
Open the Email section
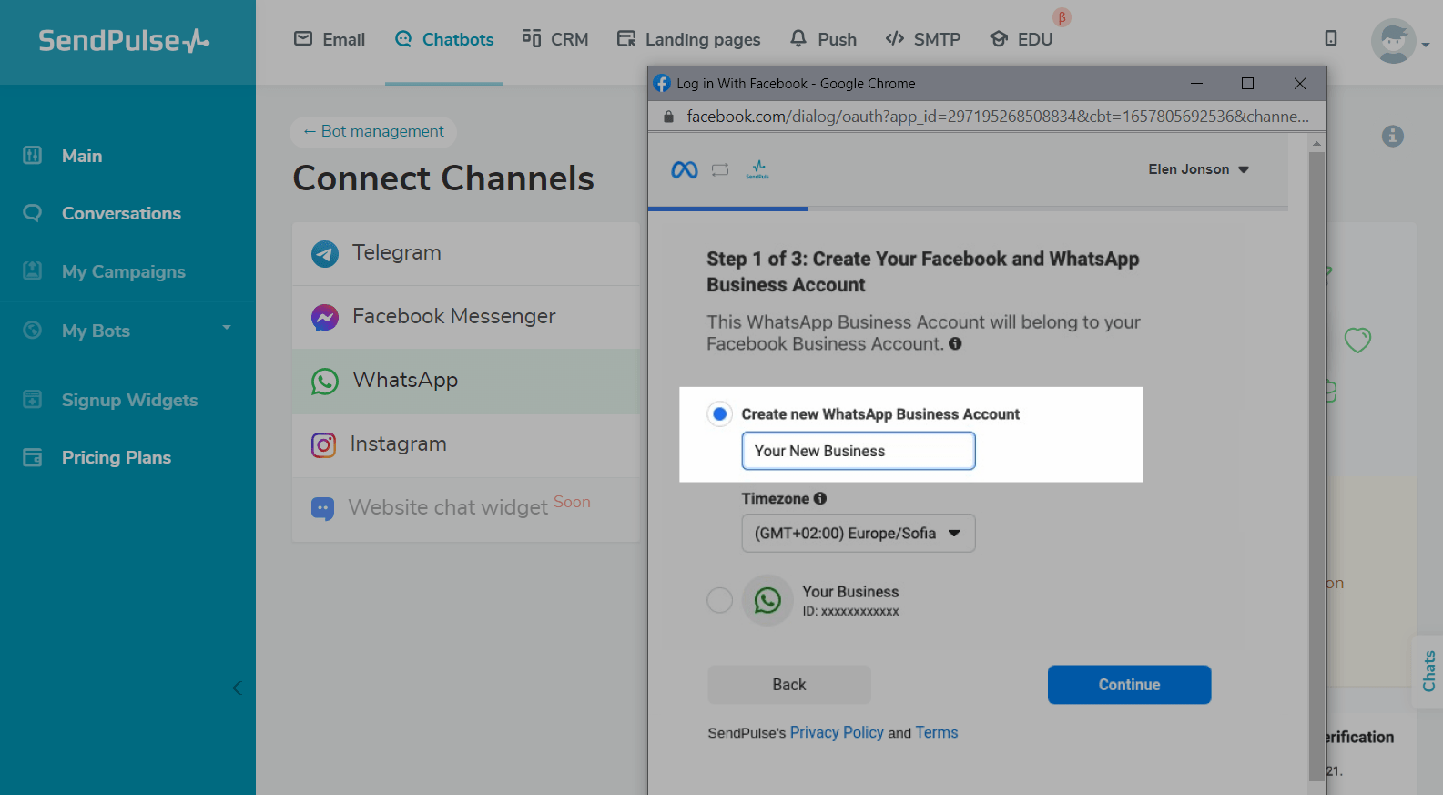pyautogui.click(x=330, y=39)
